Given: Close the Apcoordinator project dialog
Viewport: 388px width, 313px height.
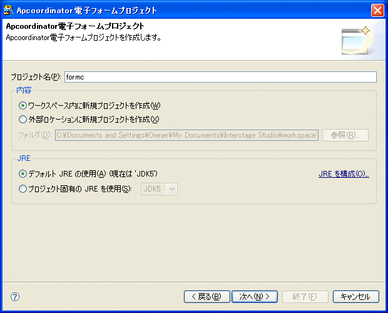Looking at the screenshot, I should pos(377,10).
